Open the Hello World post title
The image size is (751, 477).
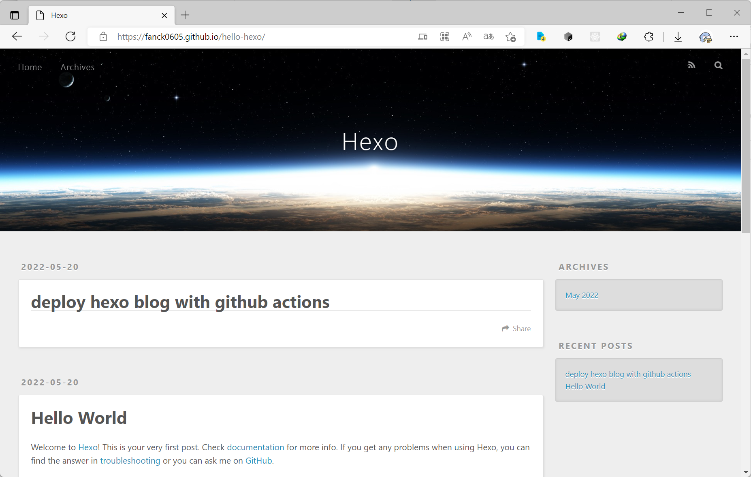[79, 418]
